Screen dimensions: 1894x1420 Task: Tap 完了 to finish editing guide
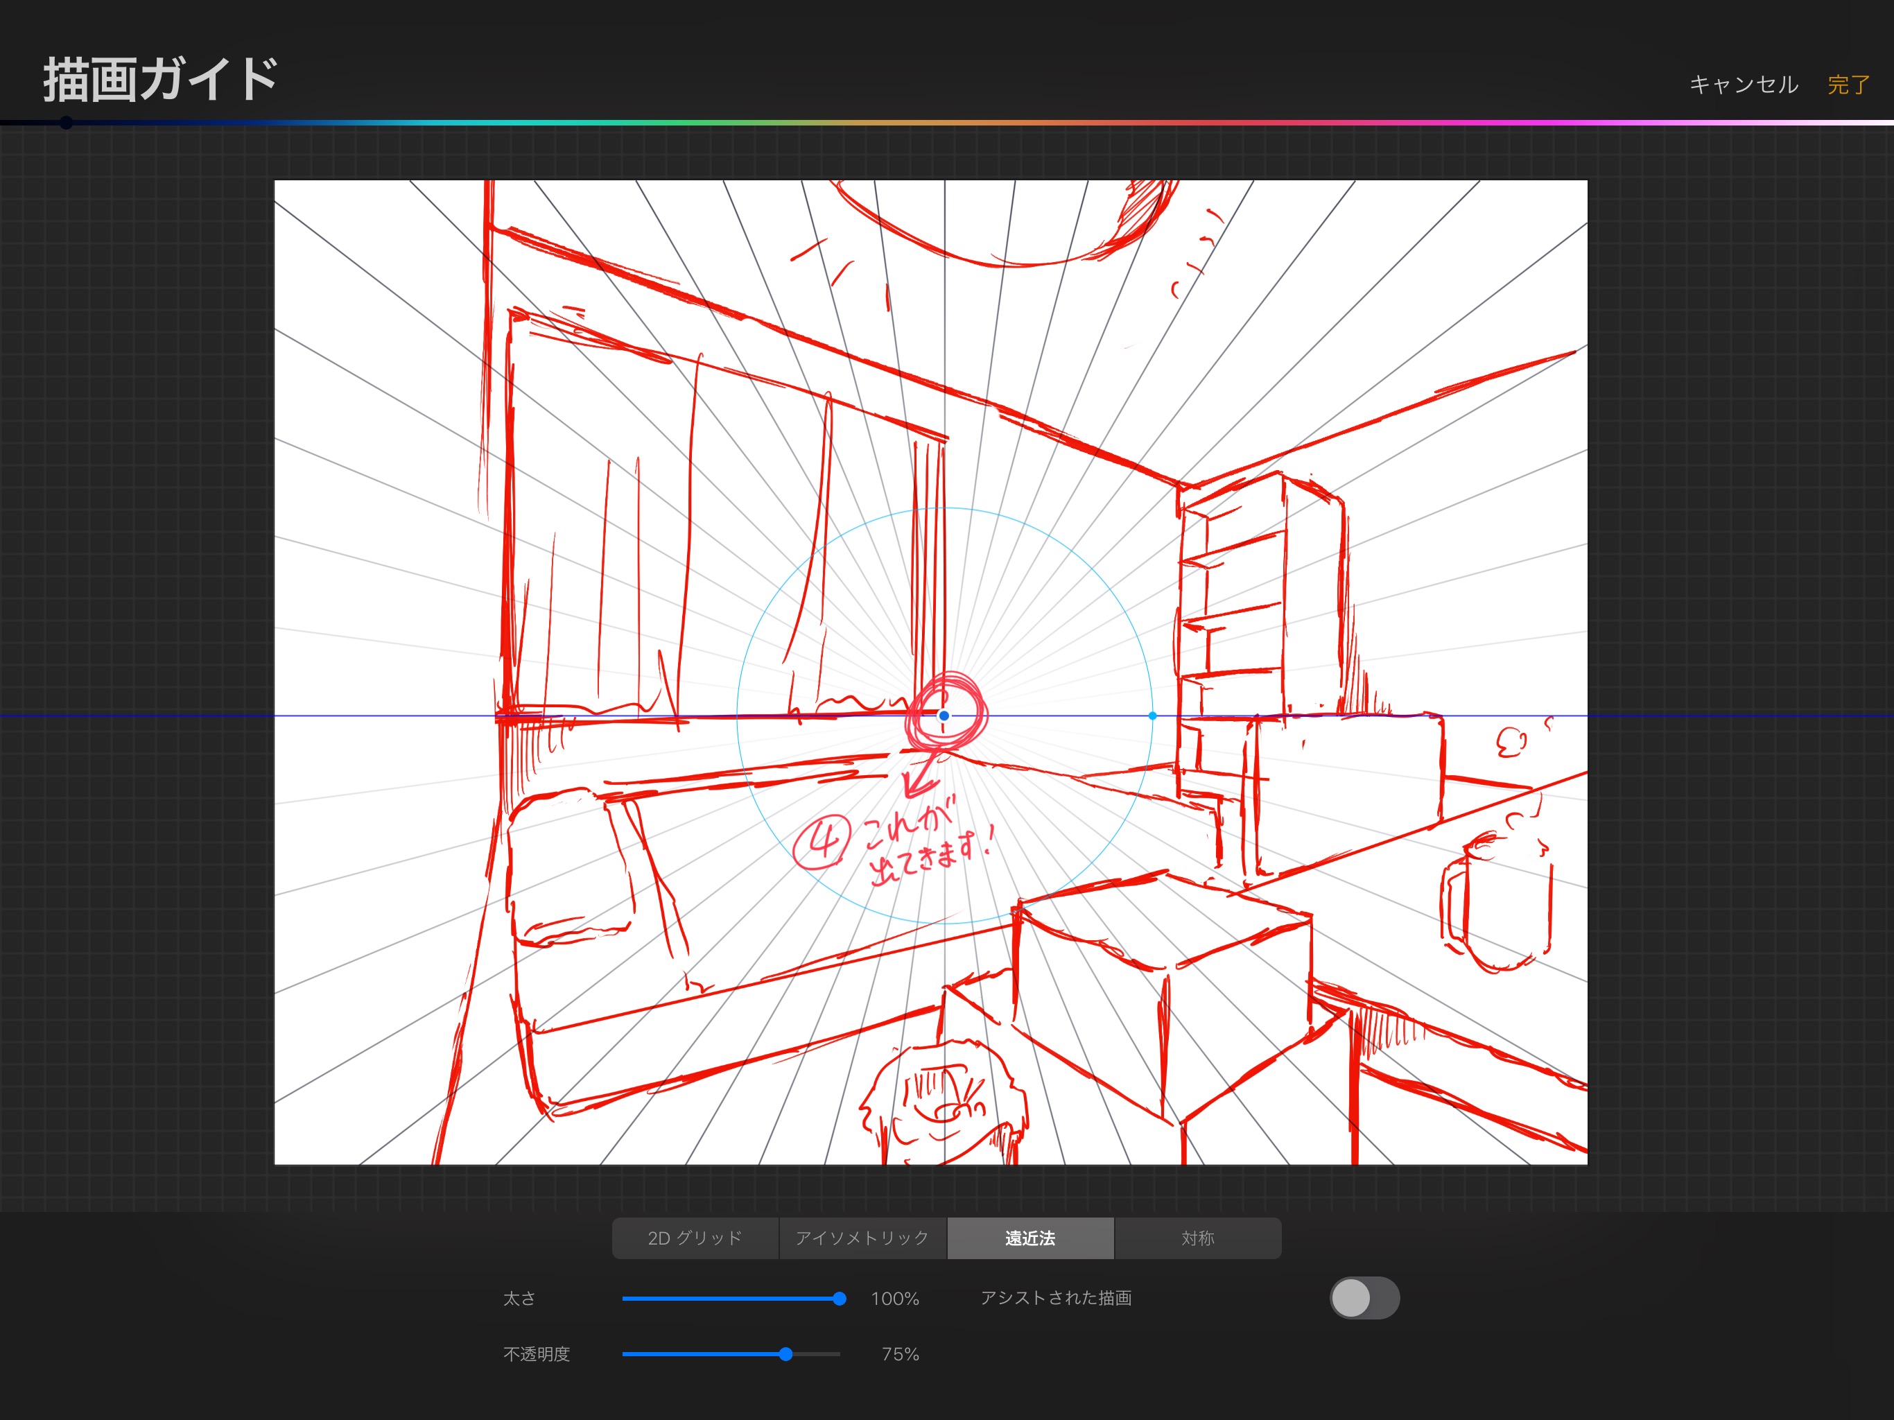(1850, 85)
